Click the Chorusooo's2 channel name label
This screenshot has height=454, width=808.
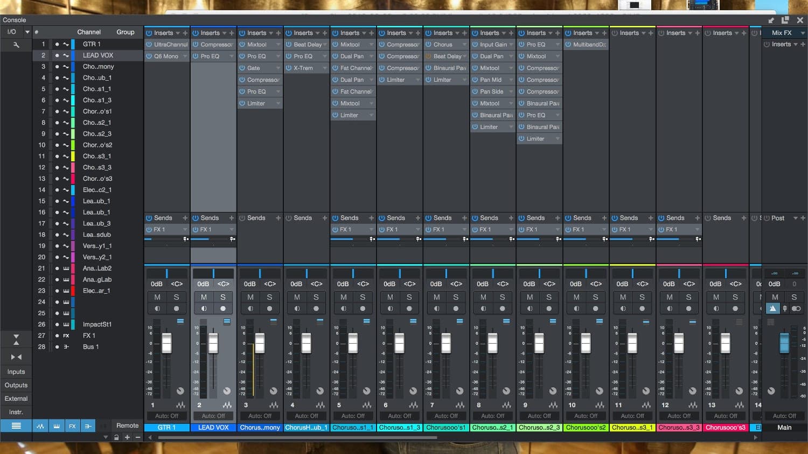point(586,428)
